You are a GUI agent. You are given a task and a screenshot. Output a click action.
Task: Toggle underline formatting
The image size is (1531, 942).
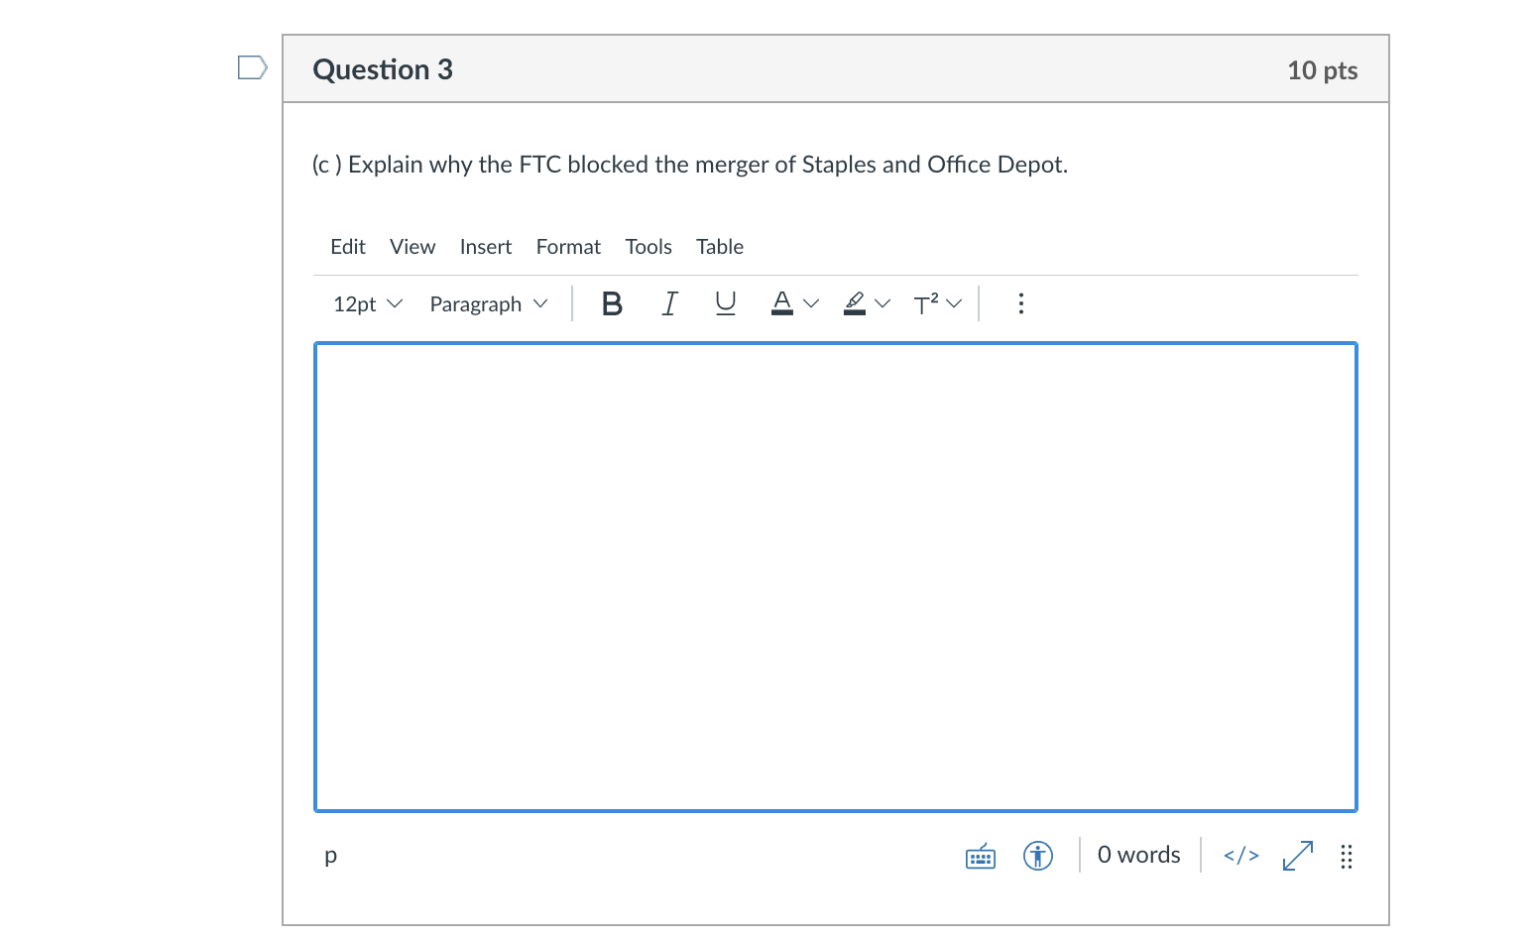click(x=726, y=303)
